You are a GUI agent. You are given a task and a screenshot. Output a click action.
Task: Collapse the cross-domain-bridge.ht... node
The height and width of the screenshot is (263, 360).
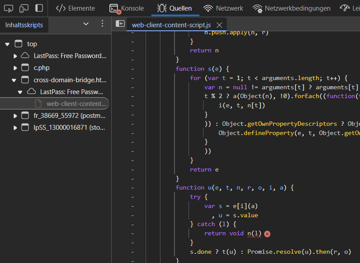pos(14,80)
